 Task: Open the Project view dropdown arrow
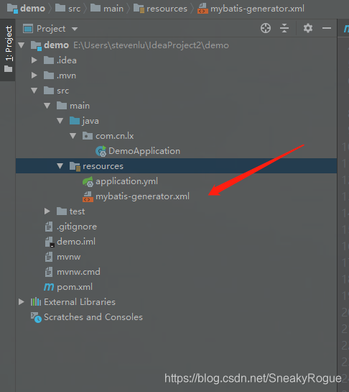pyautogui.click(x=75, y=29)
